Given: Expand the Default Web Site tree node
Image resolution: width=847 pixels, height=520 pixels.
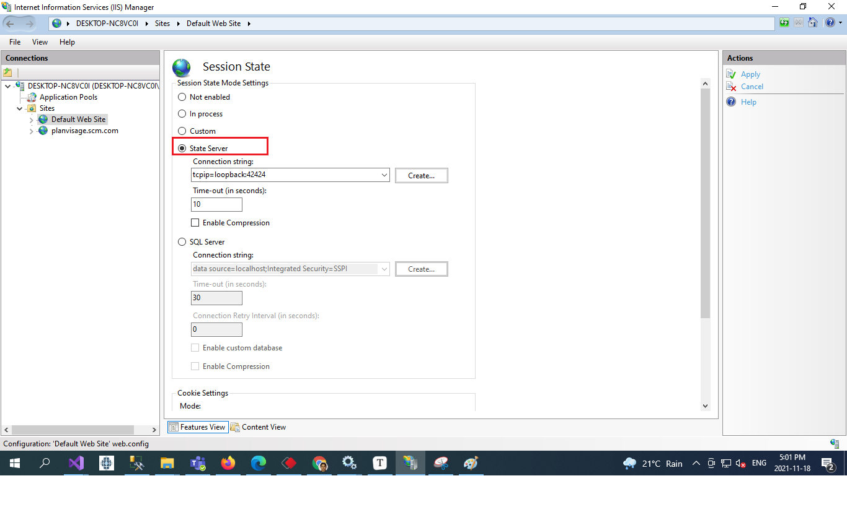Looking at the screenshot, I should pyautogui.click(x=31, y=119).
